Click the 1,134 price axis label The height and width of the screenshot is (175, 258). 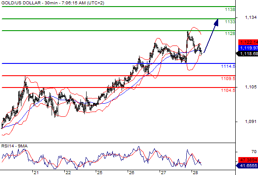[251, 17]
